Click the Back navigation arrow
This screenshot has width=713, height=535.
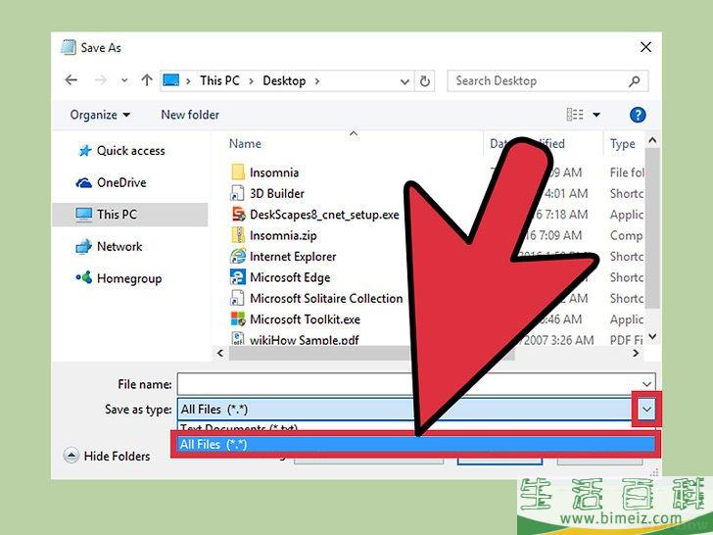coord(71,80)
